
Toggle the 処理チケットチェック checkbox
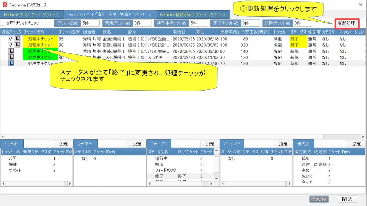[3, 23]
